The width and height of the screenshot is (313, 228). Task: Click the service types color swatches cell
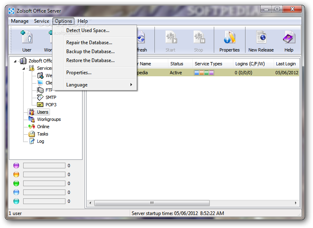(x=204, y=73)
